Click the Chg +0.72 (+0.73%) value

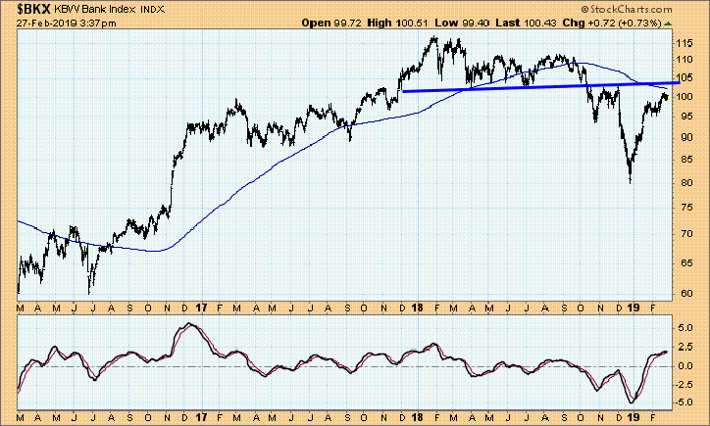coord(612,23)
